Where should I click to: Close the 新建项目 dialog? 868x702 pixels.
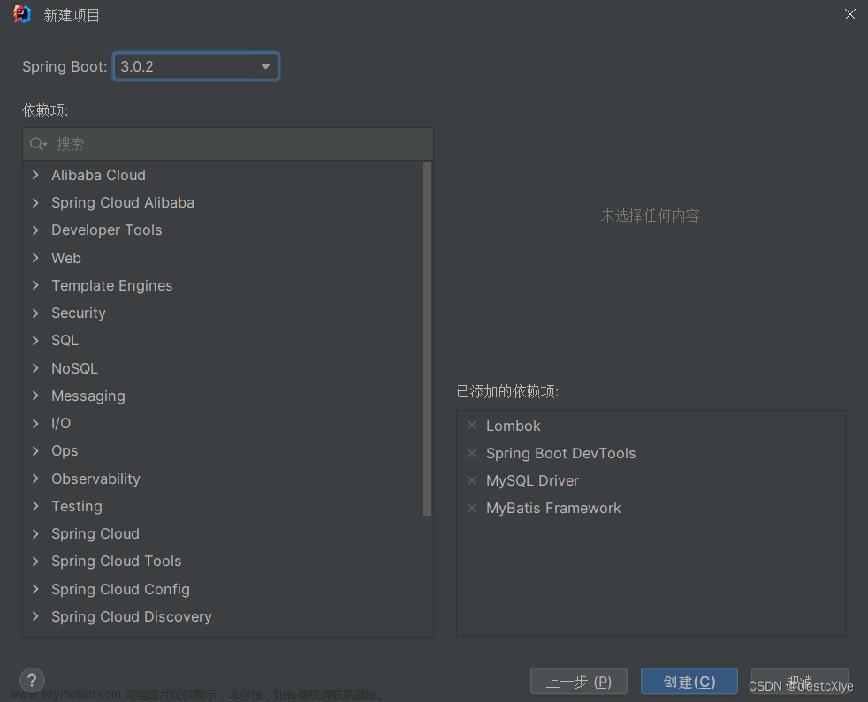[850, 14]
